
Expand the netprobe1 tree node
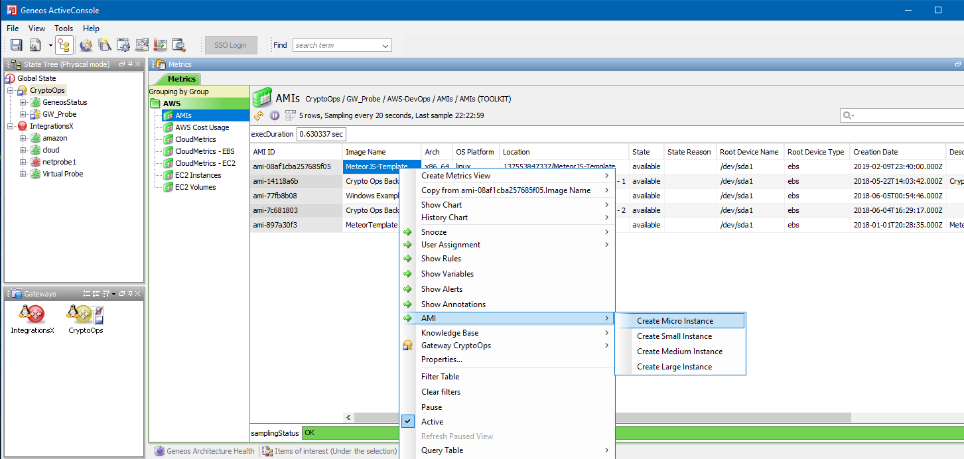tap(23, 162)
